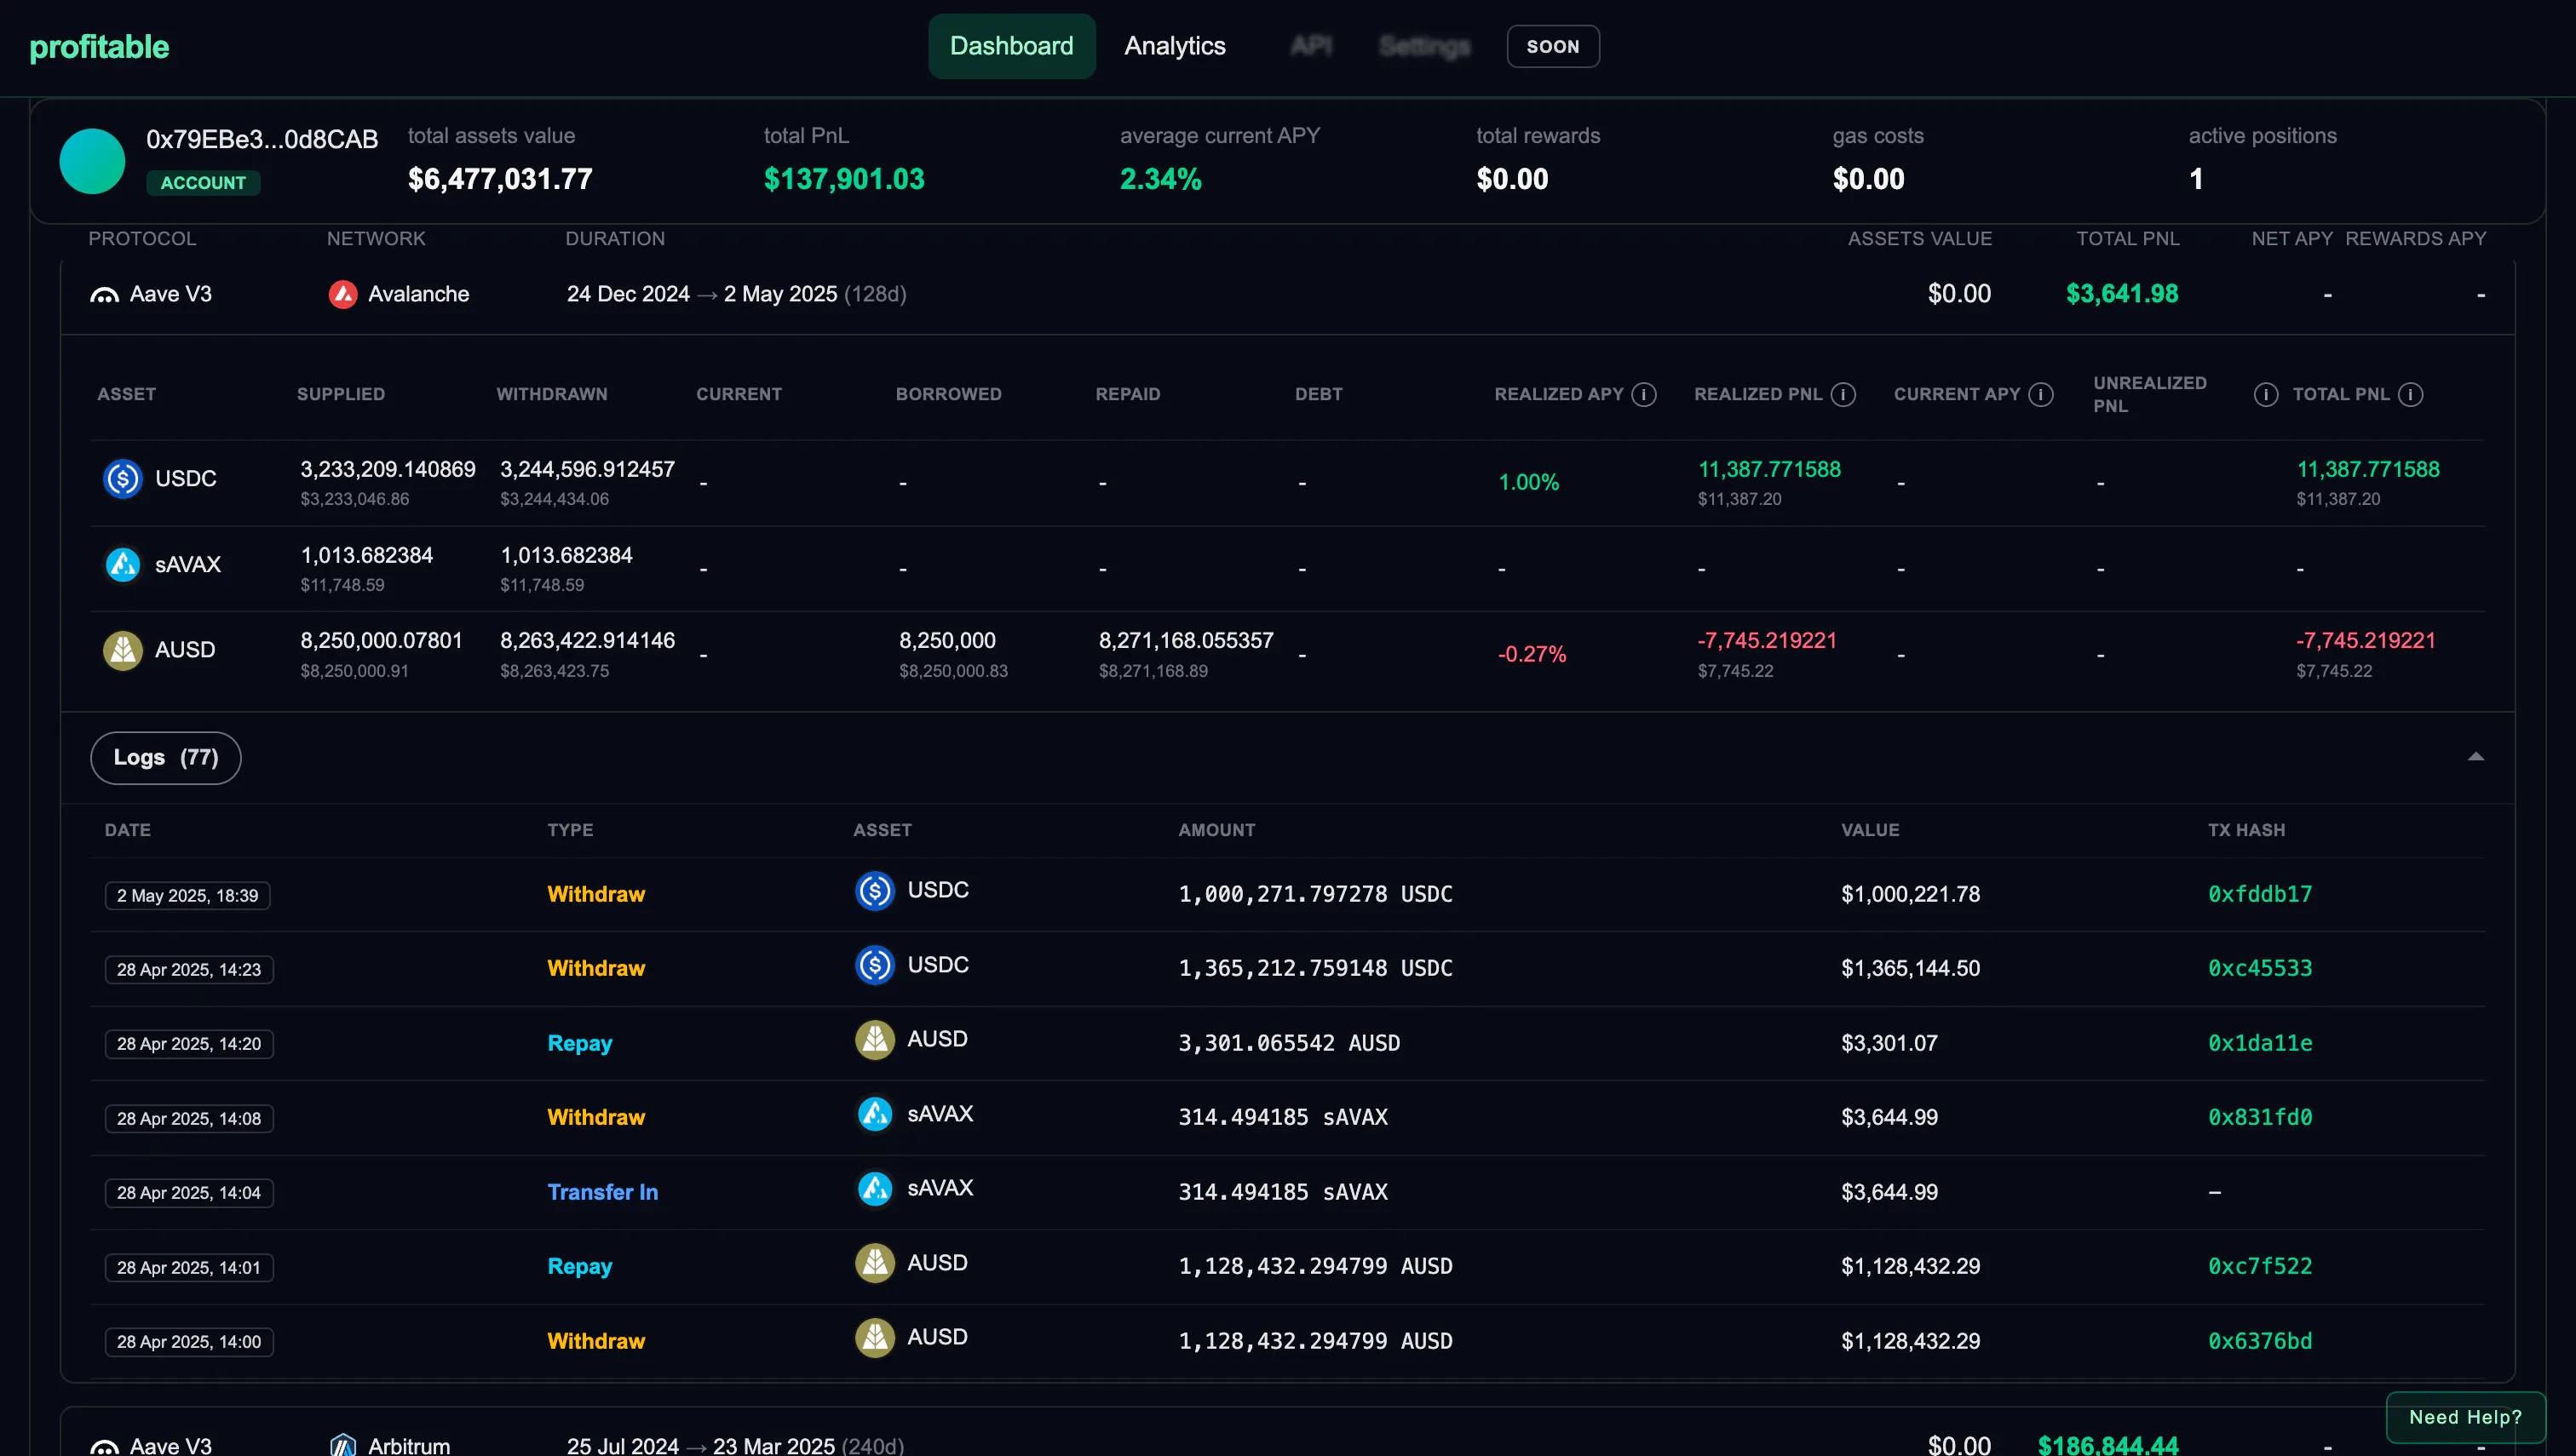This screenshot has width=2576, height=1456.
Task: Click the date badge 28 Apr 2025, 14:04
Action: 189,1193
